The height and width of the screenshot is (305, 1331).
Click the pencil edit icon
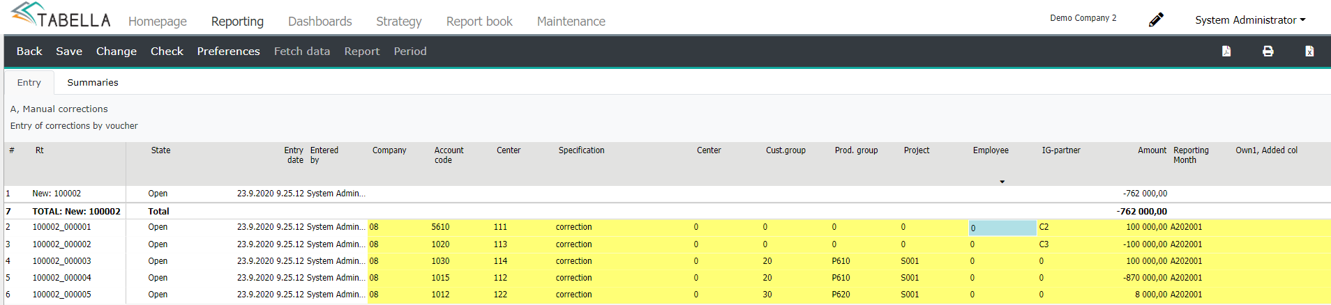tap(1156, 19)
